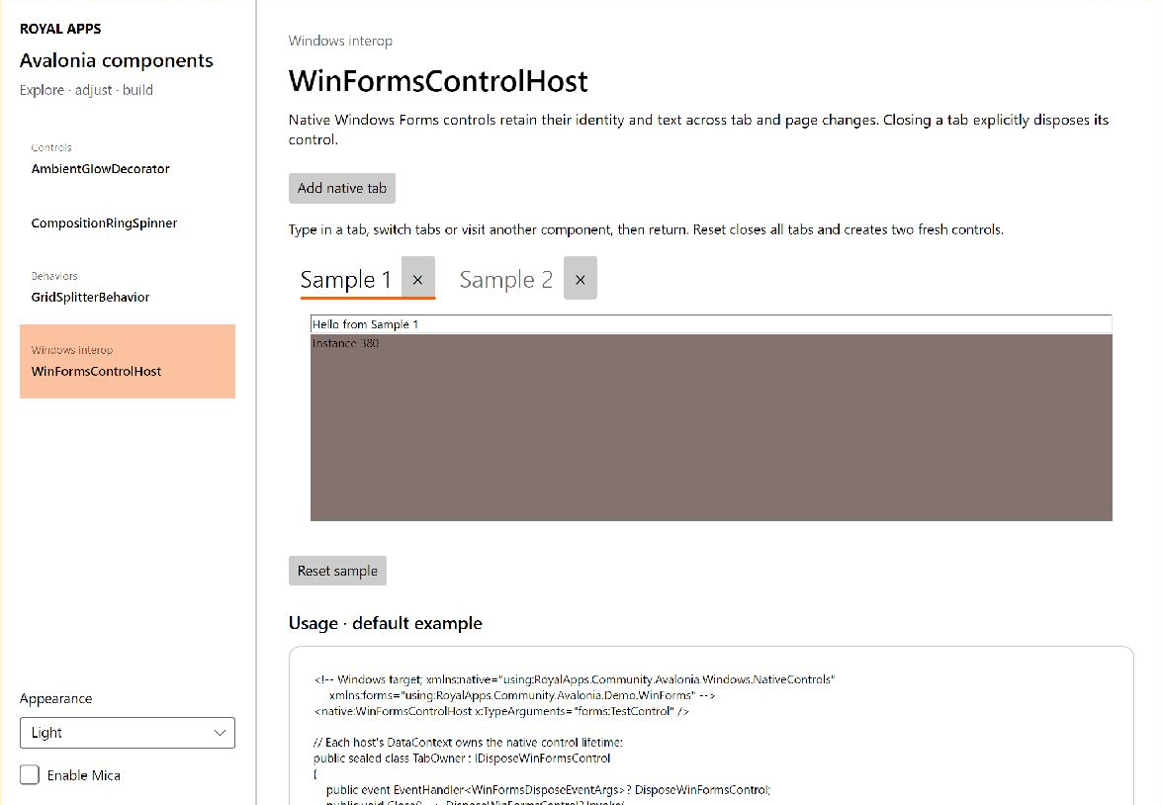The width and height of the screenshot is (1162, 805).
Task: Open CompositionRingSpinner in the sidebar
Action: coord(104,224)
